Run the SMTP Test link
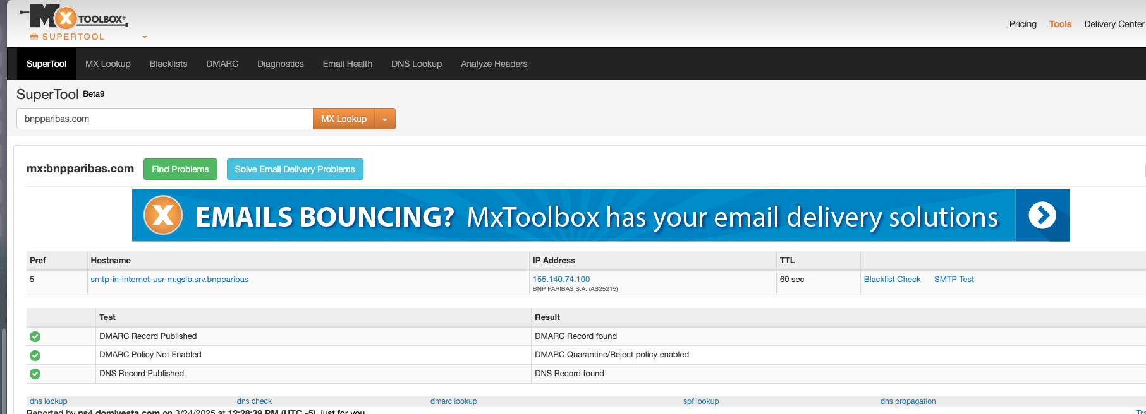This screenshot has width=1146, height=414. 954,280
